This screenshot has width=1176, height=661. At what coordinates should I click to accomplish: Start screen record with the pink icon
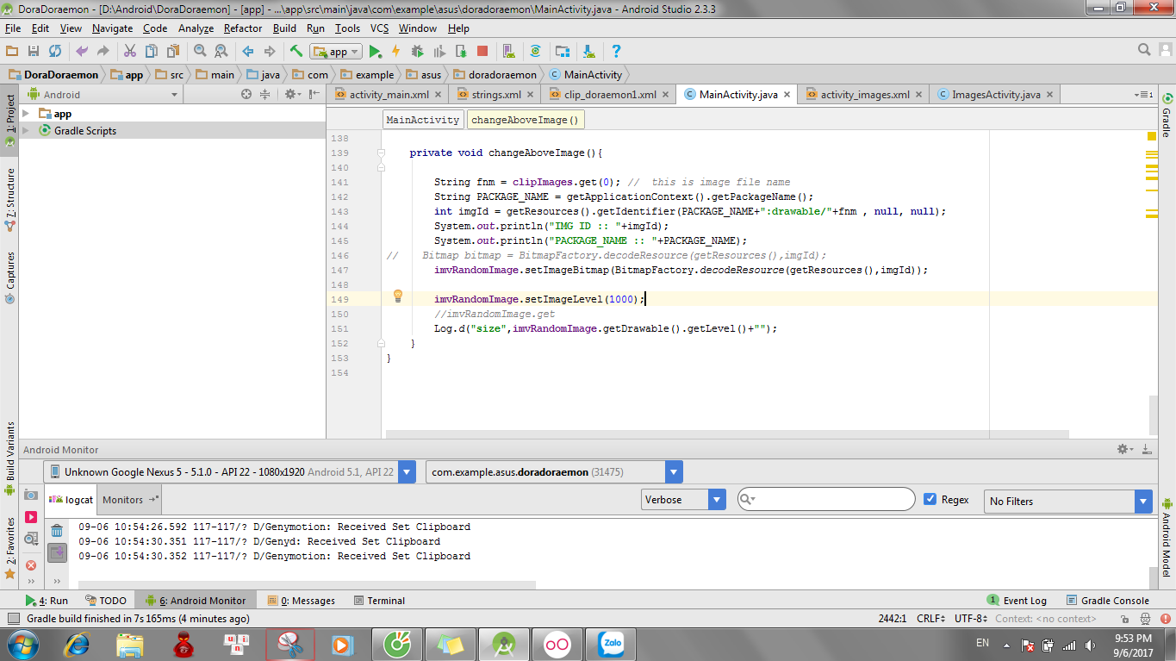click(x=31, y=517)
